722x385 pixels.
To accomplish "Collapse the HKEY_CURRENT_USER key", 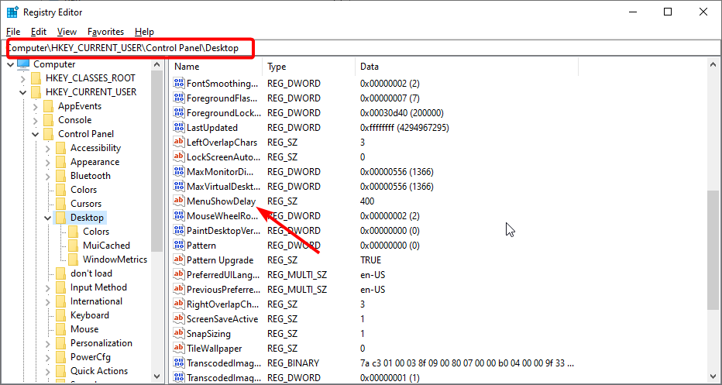I will click(23, 92).
